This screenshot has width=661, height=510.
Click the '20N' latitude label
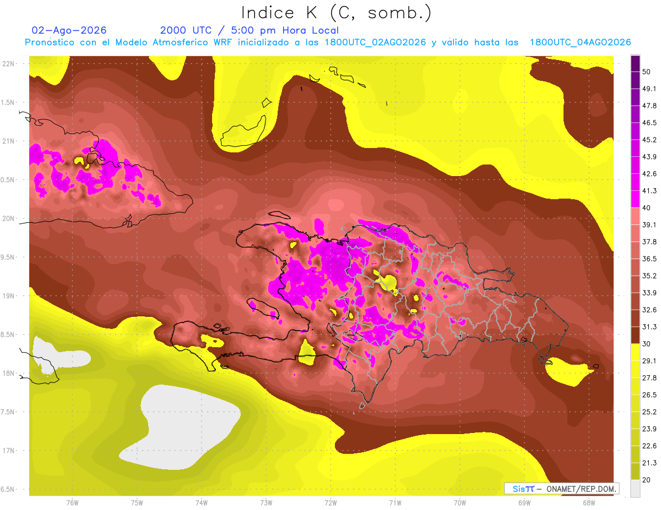(x=9, y=219)
